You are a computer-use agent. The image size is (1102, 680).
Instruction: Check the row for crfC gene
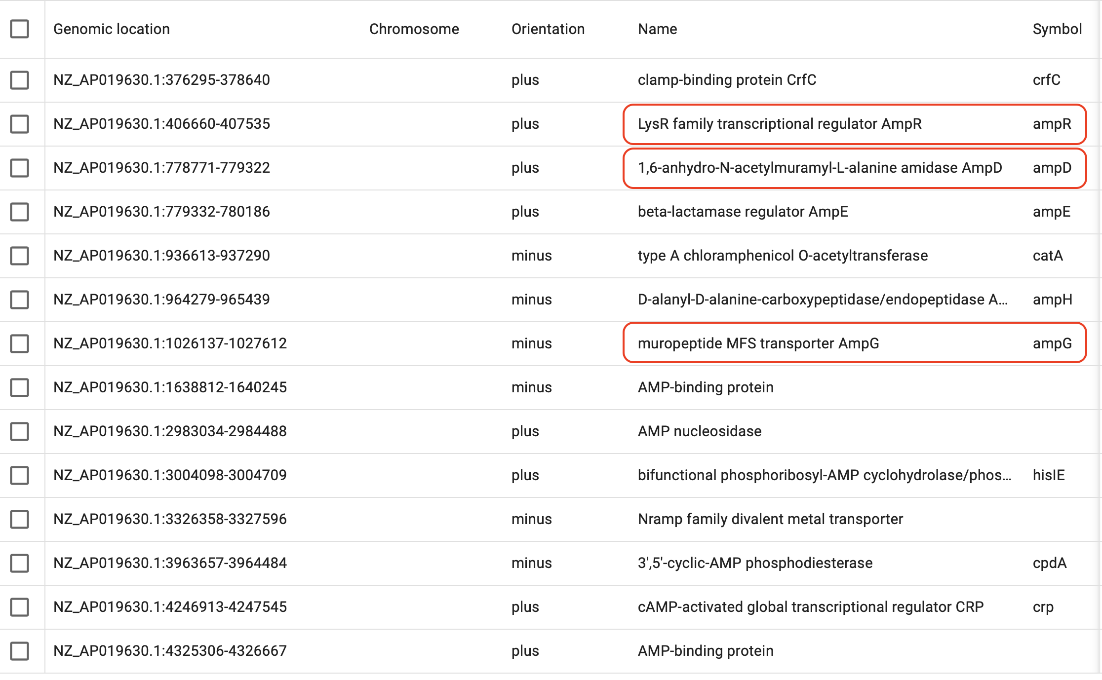[x=20, y=80]
